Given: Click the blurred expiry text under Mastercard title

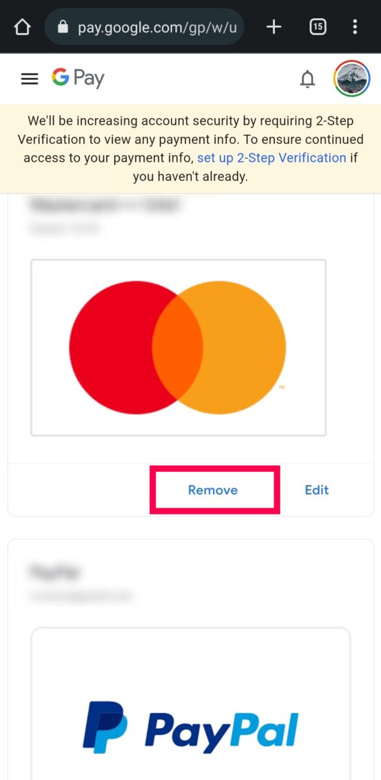Looking at the screenshot, I should 65,229.
